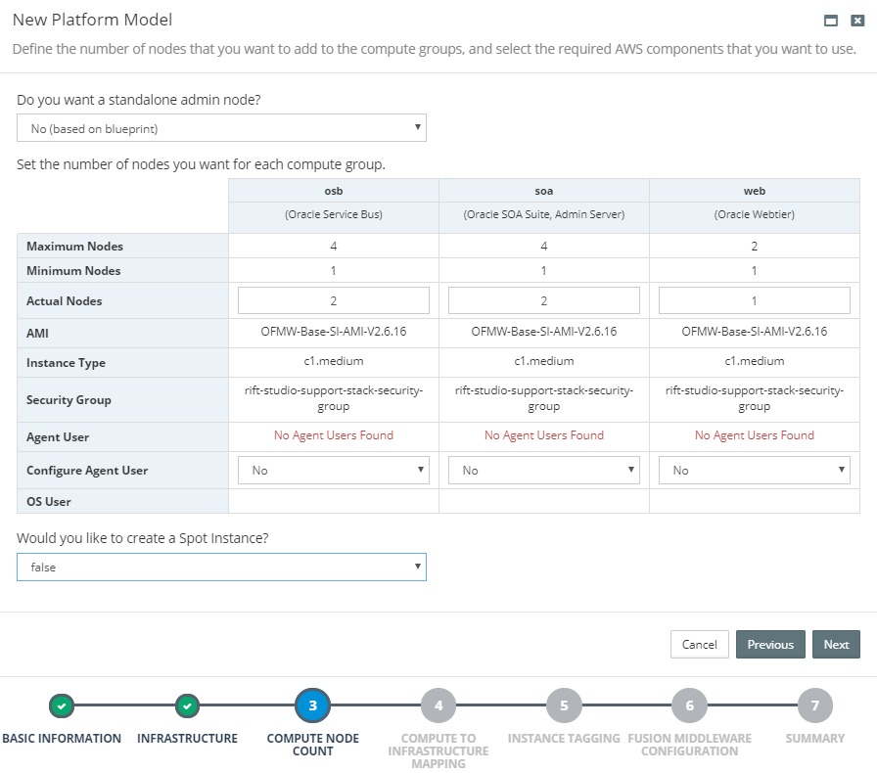The image size is (877, 773).
Task: Go back with the Previous button
Action: click(770, 645)
